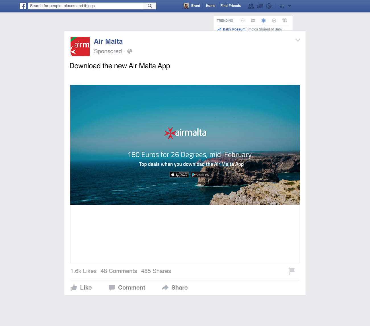Open the post options chevron

pos(298,40)
